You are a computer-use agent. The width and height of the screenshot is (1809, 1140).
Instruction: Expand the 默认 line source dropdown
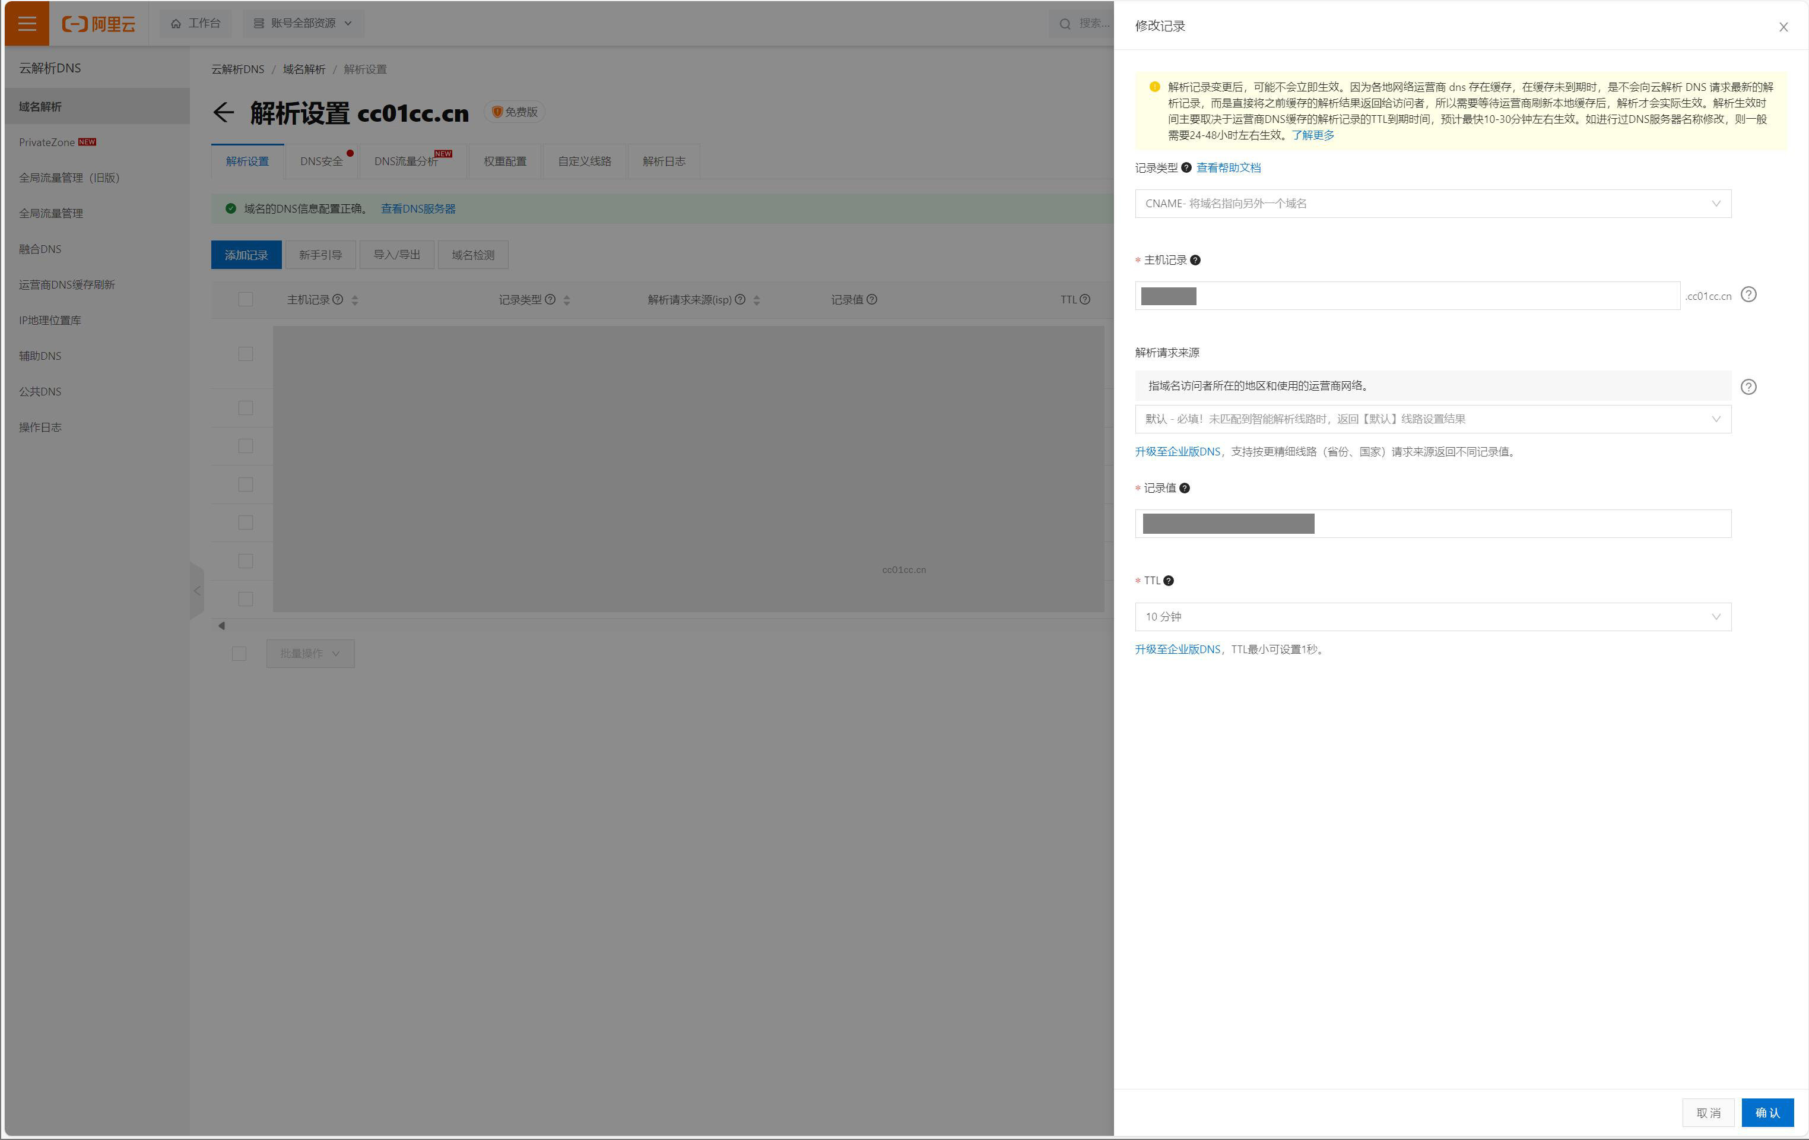point(1433,419)
